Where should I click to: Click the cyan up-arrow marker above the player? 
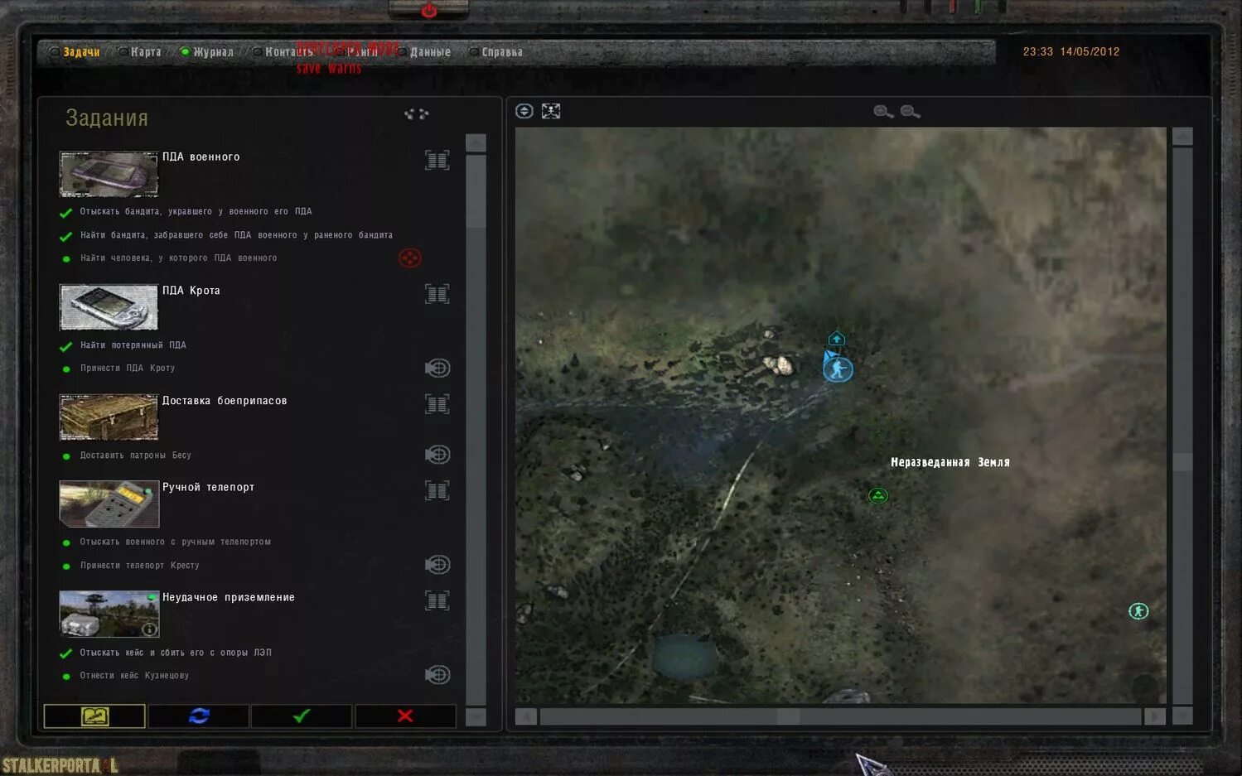pyautogui.click(x=837, y=339)
